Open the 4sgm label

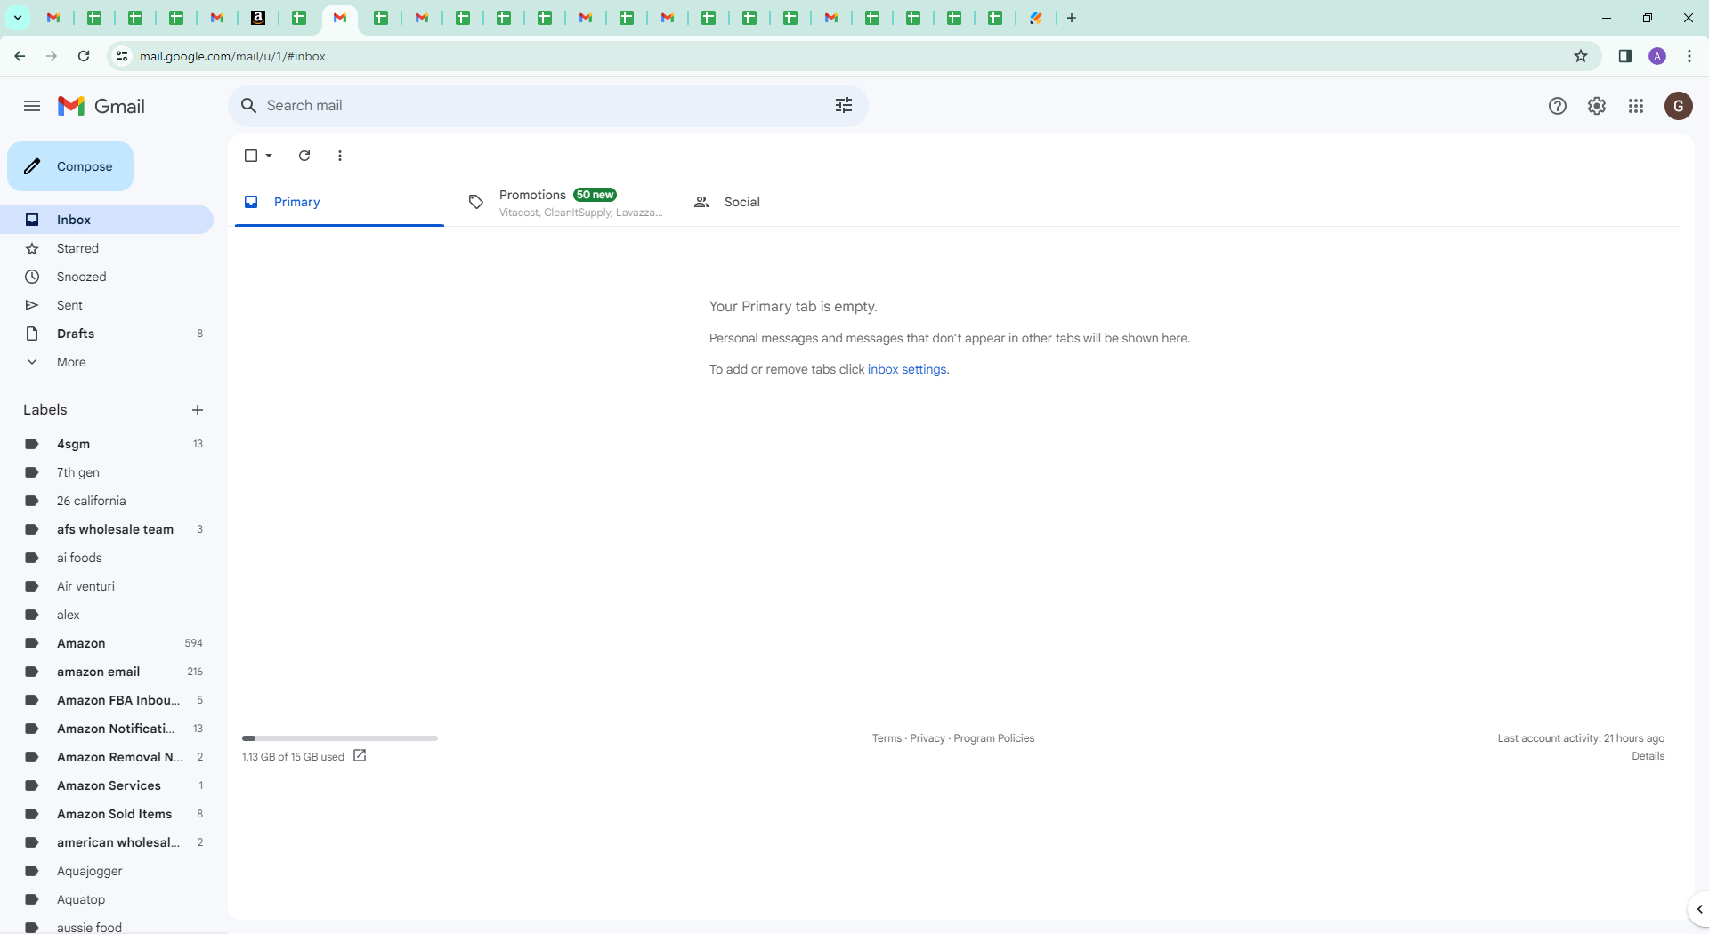pyautogui.click(x=107, y=444)
